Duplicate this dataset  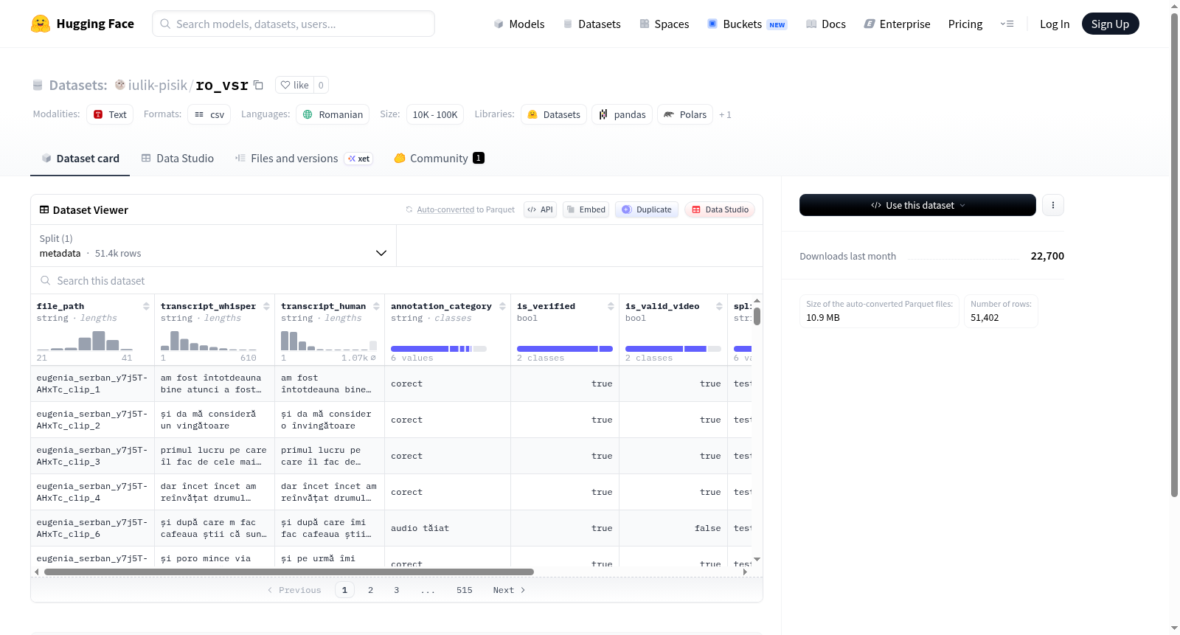pyautogui.click(x=647, y=209)
